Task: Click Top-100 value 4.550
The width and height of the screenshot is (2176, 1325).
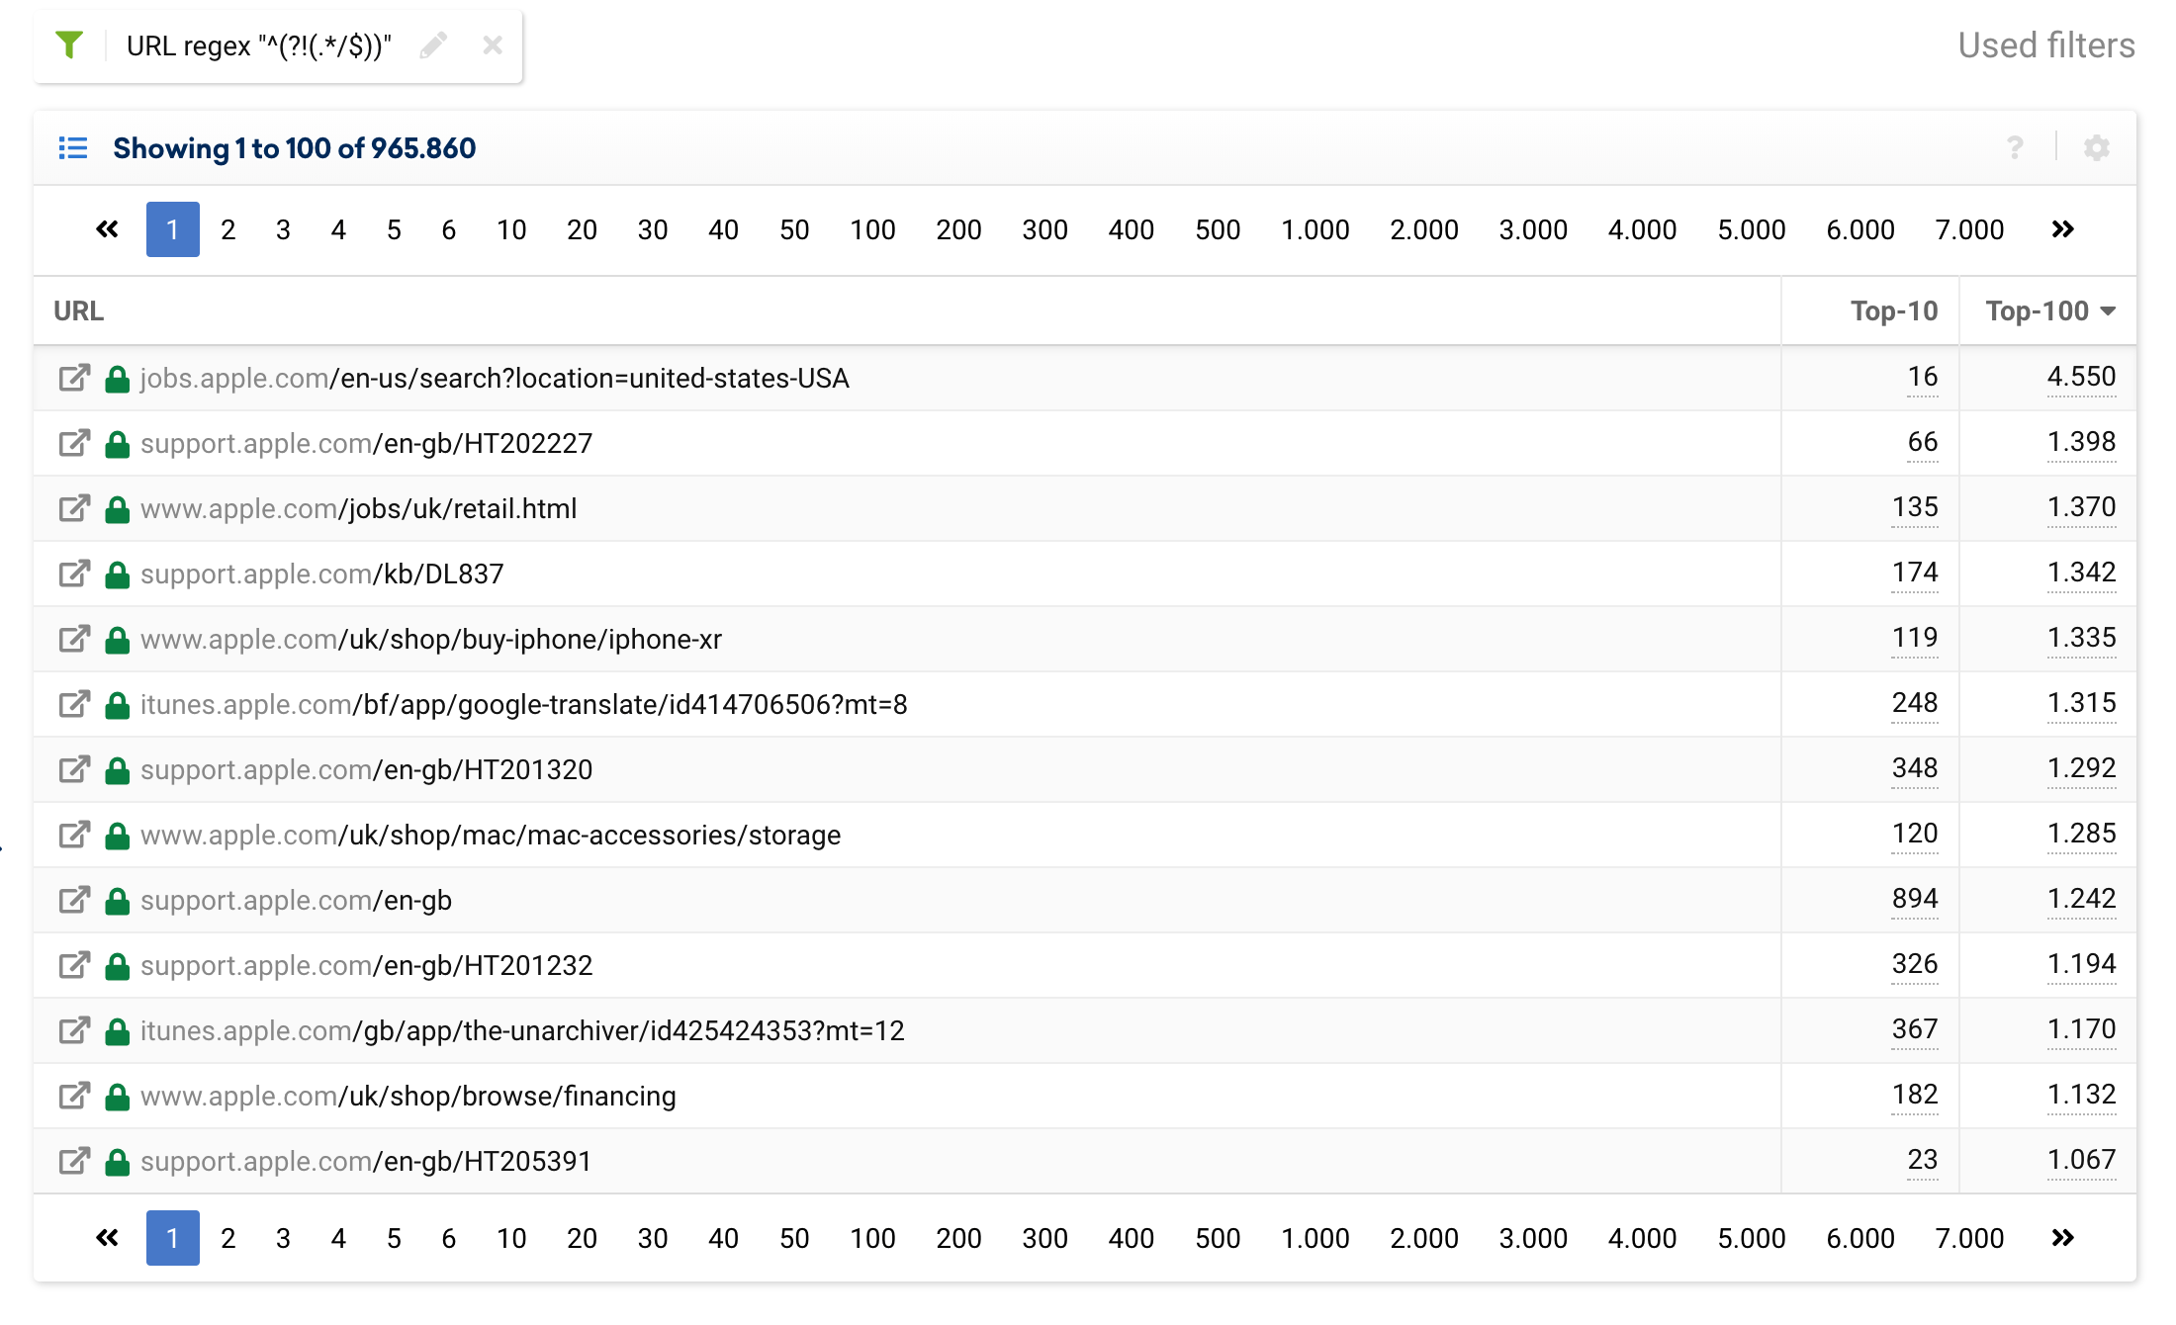Action: [x=2081, y=377]
